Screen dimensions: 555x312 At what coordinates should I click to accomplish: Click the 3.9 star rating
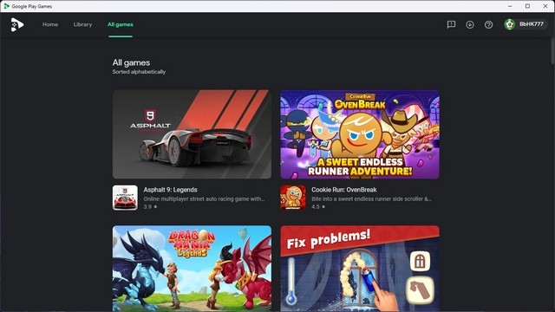(x=150, y=206)
